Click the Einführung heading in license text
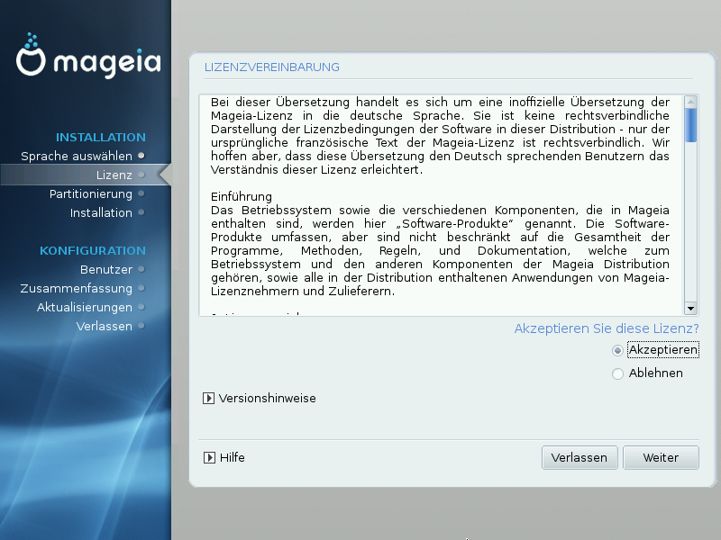This screenshot has width=721, height=540. pos(242,197)
